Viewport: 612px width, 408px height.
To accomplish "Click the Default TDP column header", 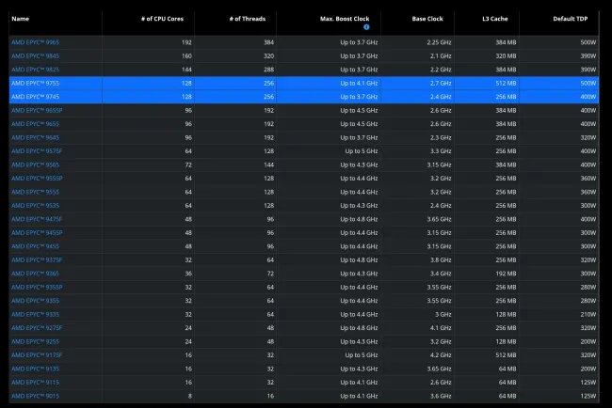I will click(x=576, y=19).
